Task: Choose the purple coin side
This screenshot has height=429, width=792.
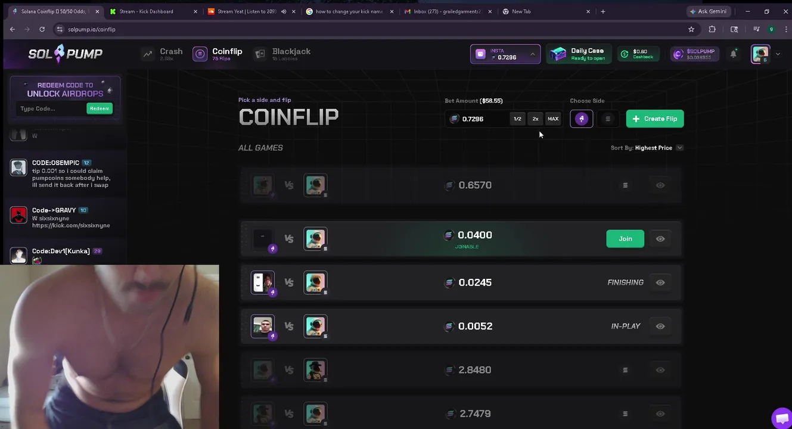Action: [x=582, y=119]
